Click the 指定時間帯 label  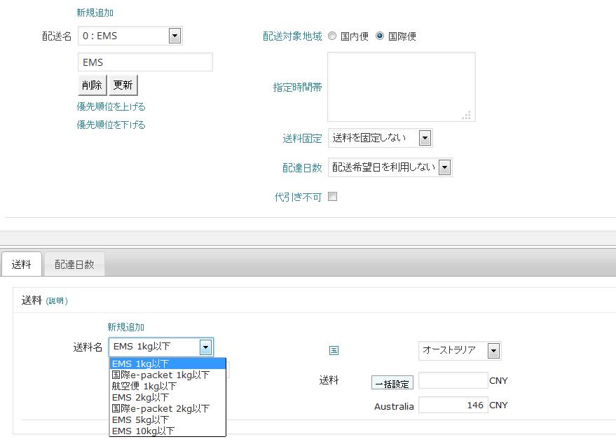click(297, 87)
